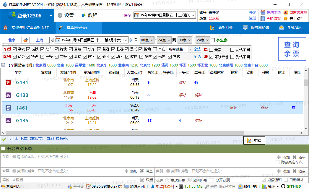Click the clock time status icon
The image size is (309, 190).
click(x=88, y=186)
